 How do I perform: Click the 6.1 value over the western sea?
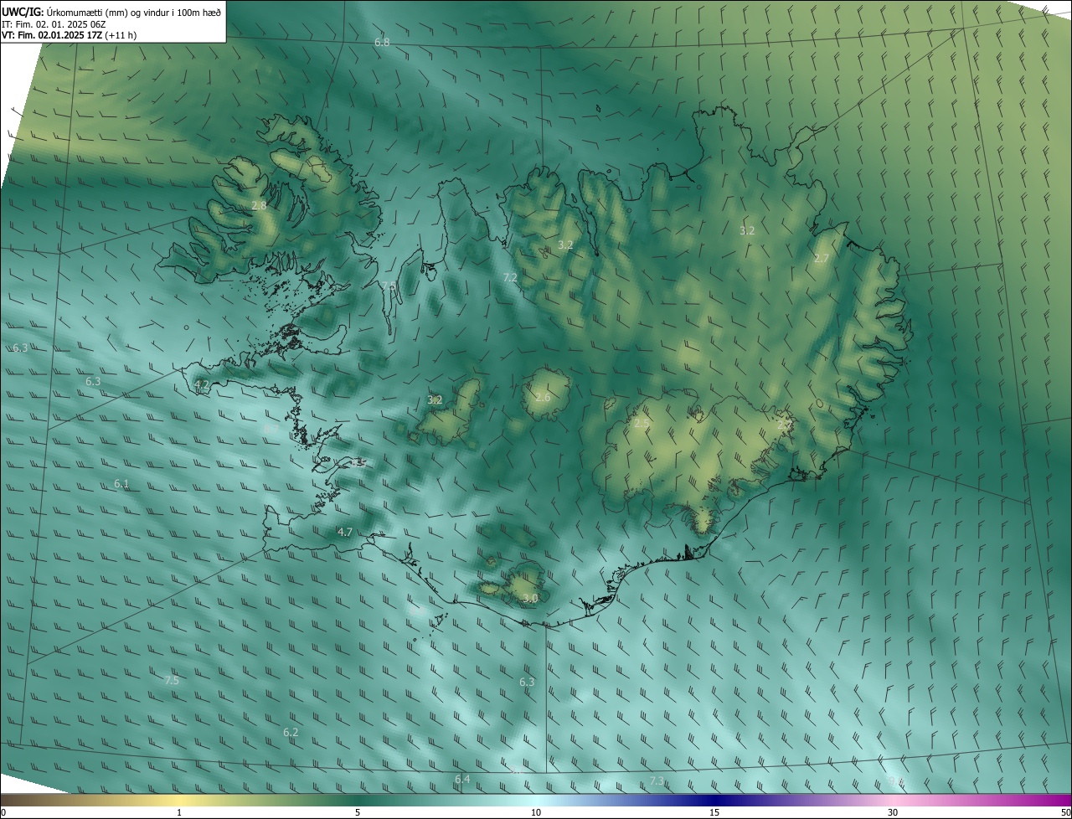tap(121, 484)
